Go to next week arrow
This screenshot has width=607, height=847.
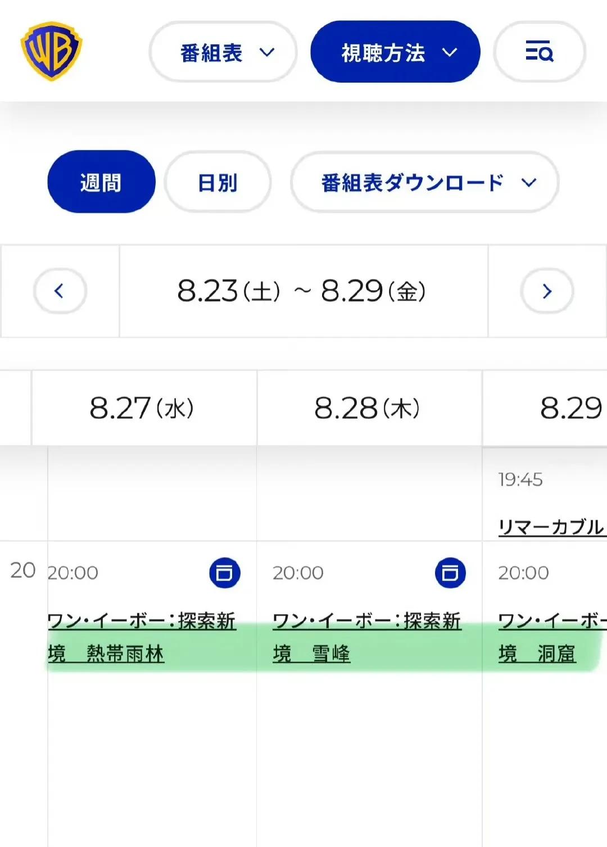(547, 291)
